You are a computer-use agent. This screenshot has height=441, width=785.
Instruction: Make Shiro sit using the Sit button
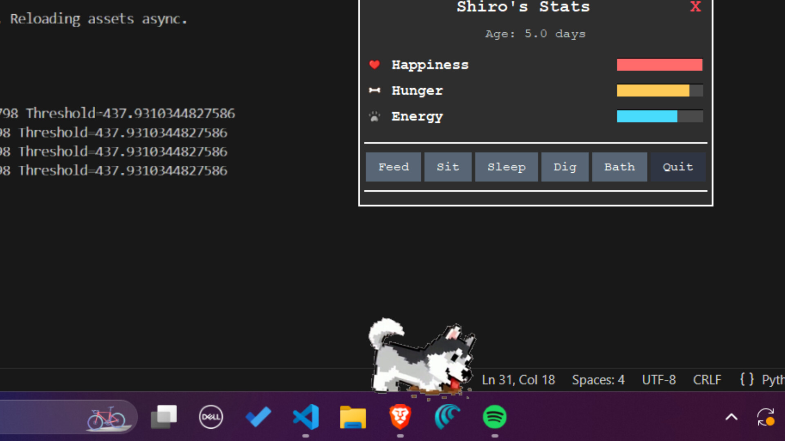tap(447, 167)
